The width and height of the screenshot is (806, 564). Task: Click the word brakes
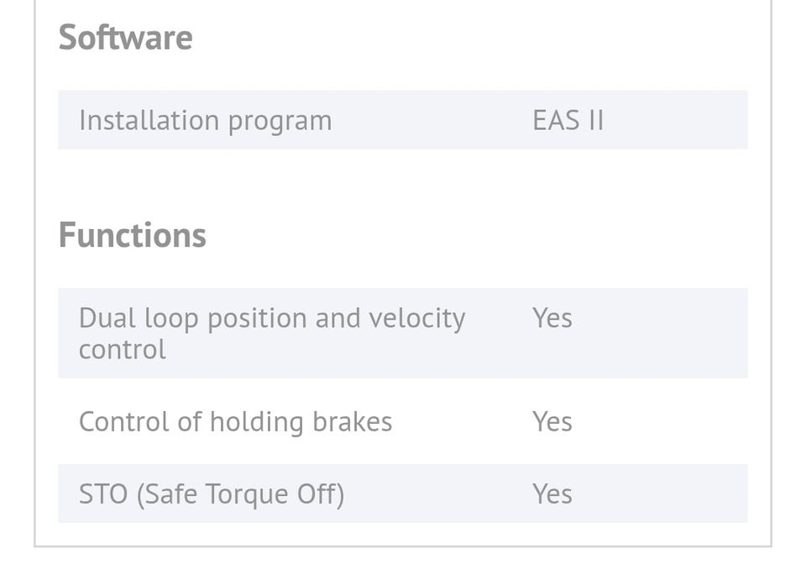352,421
